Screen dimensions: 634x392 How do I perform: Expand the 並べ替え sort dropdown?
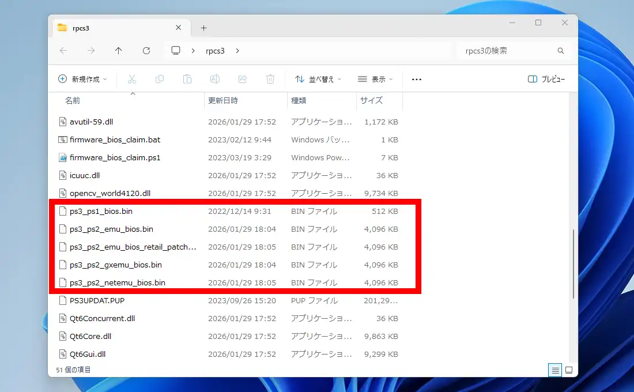(x=318, y=79)
